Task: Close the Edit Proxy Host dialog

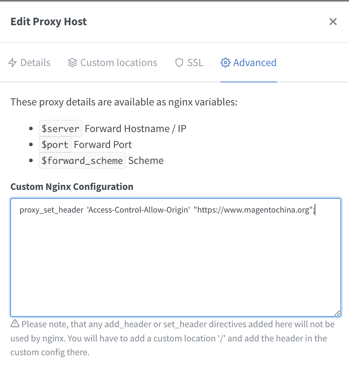Action: click(333, 22)
